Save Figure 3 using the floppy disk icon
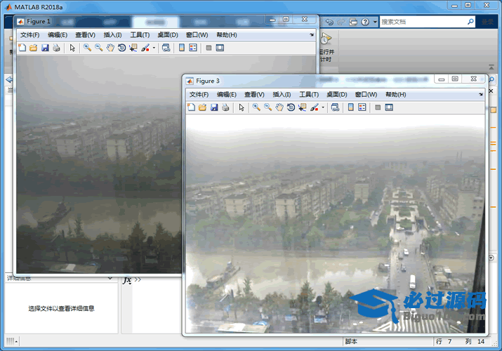Viewport: 502px width, 351px height. coord(214,107)
